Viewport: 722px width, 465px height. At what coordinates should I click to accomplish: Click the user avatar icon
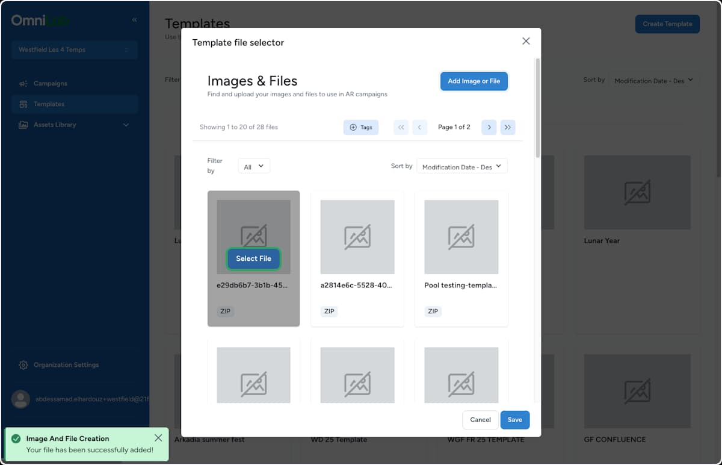(21, 399)
